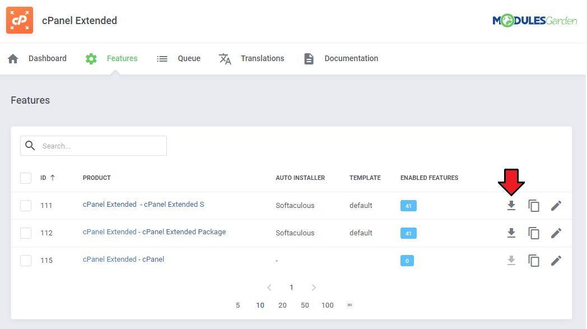Click the ID value 115

pyautogui.click(x=46, y=261)
